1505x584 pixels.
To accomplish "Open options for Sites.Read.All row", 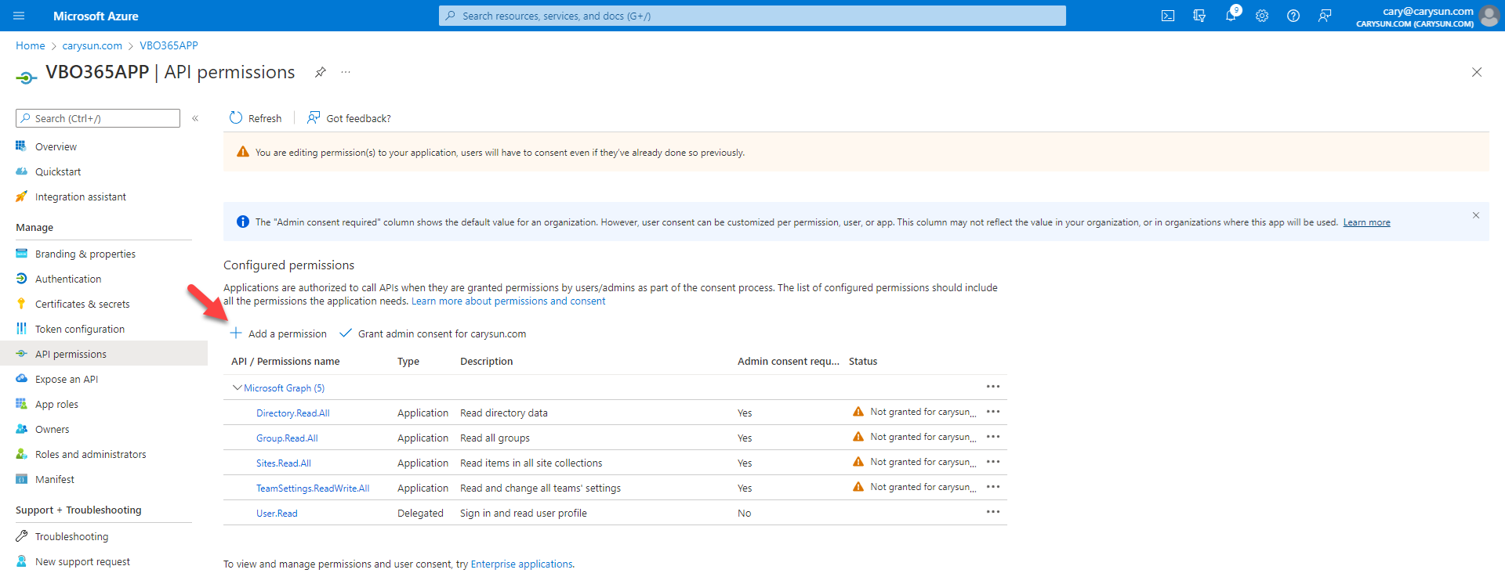I will pos(993,462).
